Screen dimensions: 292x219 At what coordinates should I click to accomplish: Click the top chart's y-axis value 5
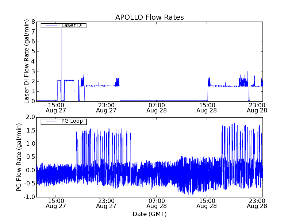pos(33,51)
